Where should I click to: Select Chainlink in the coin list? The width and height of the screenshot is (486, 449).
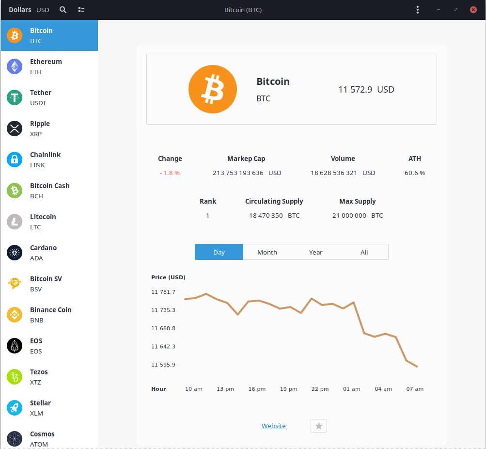49,160
